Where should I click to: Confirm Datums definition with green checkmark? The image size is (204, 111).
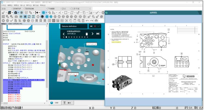[99, 26]
